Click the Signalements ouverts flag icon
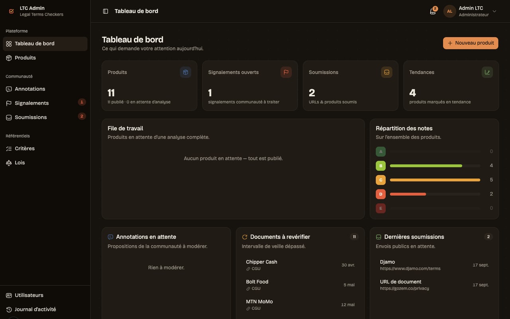 286,72
